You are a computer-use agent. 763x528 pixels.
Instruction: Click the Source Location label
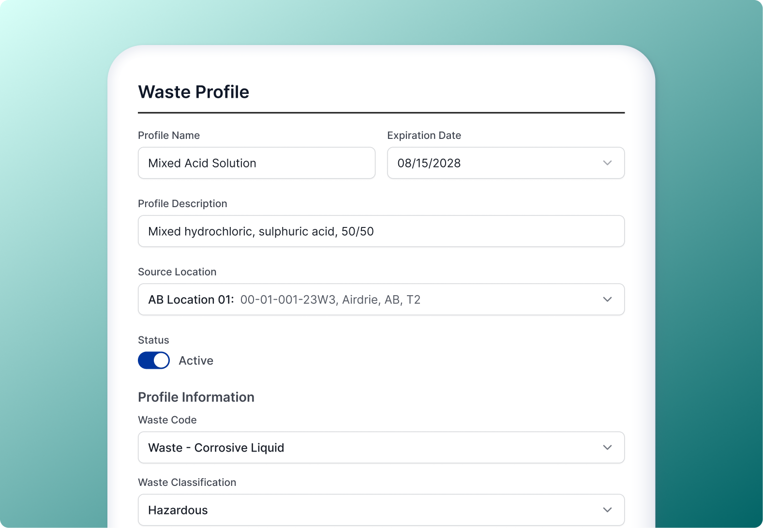pos(177,272)
